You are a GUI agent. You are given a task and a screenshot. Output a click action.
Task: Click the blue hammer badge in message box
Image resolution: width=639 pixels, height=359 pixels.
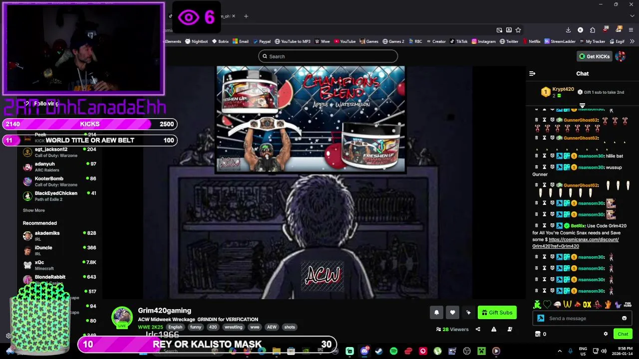coord(541,318)
